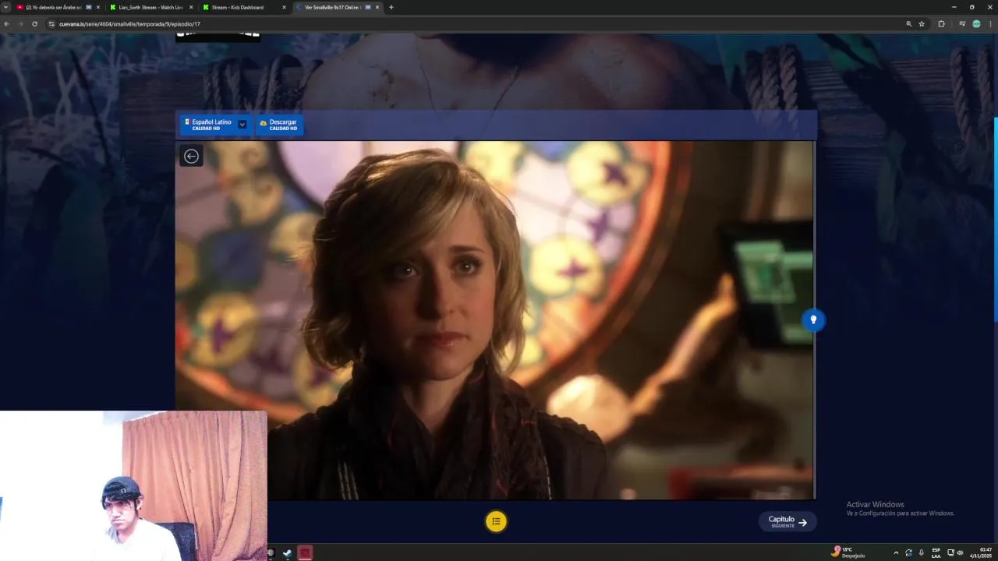View site information icon in address bar
998x561 pixels.
pos(51,24)
